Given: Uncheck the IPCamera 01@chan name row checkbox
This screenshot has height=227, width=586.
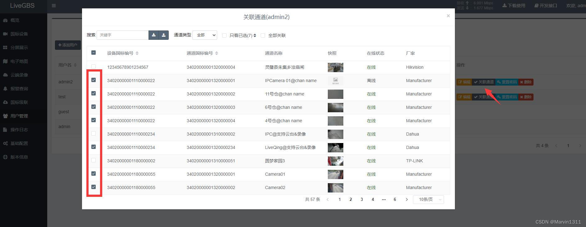Looking at the screenshot, I should [94, 80].
